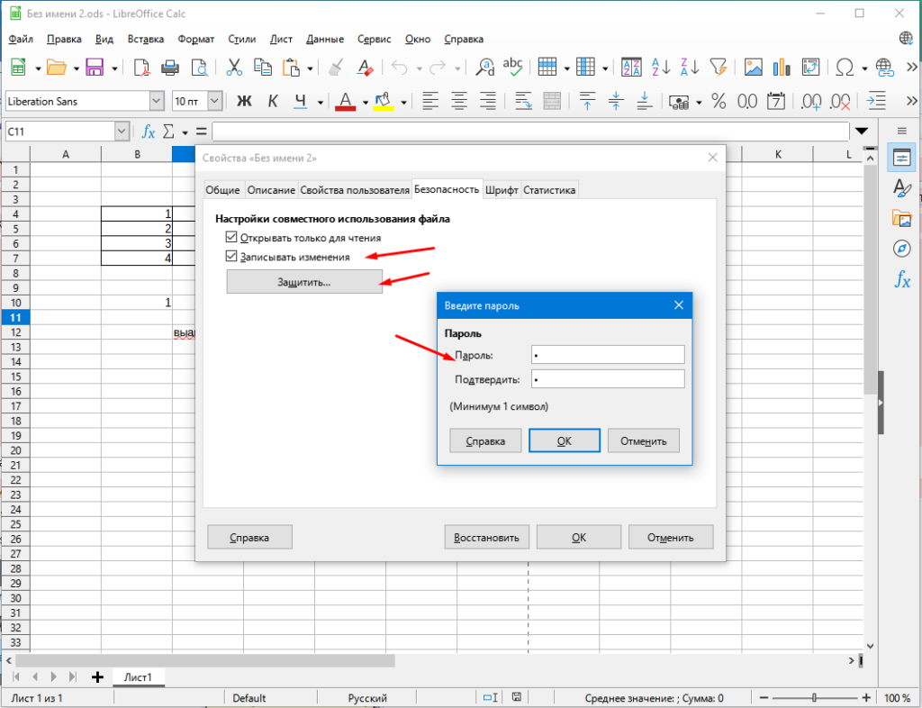Open font color dropdown arrow
The height and width of the screenshot is (708, 922).
[x=365, y=103]
